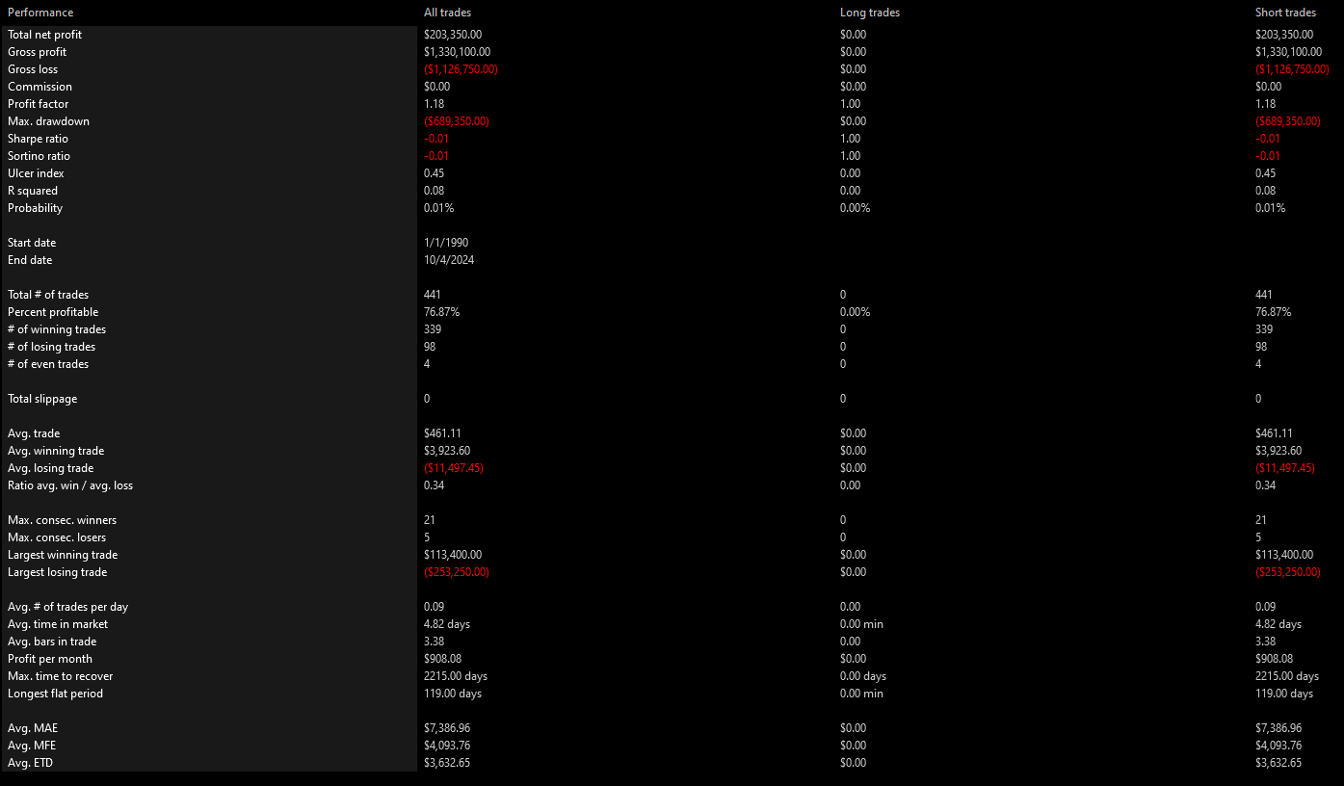
Task: Click Short trades Avg. MFE value $4,093.76
Action: pos(1279,746)
